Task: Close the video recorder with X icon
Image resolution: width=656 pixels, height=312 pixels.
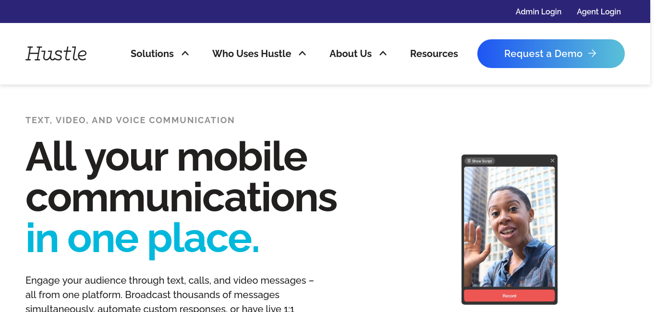Action: [x=552, y=161]
